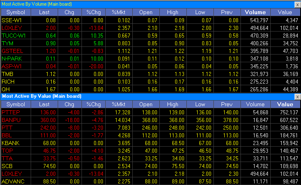Click Open header in Most Active By Value
Image resolution: width=301 pixels, height=185 pixels.
tap(146, 105)
